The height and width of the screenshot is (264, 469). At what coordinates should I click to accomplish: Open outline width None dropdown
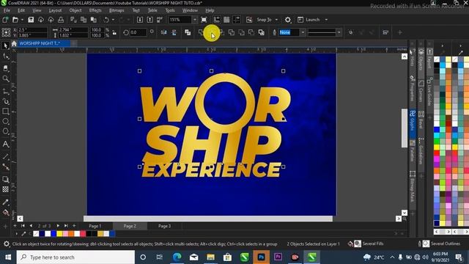303,32
